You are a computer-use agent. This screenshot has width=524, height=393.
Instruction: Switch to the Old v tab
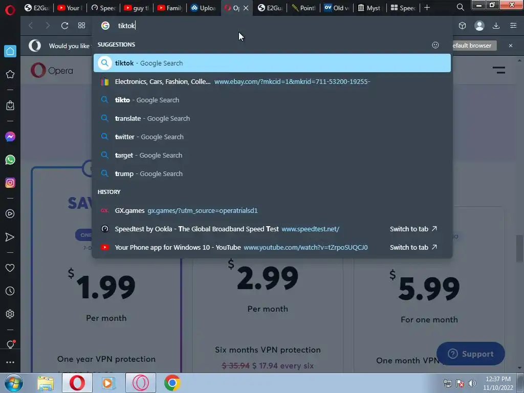(337, 8)
